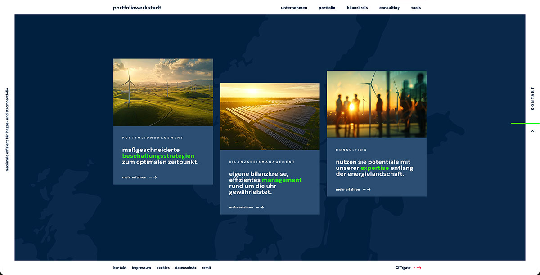Open the tools menu item
This screenshot has height=275, width=540.
click(x=416, y=8)
